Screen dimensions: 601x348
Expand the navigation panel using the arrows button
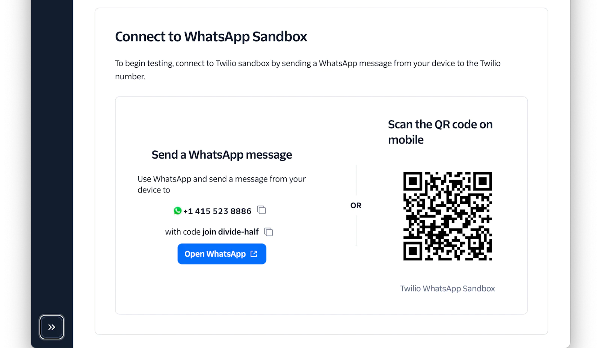(x=51, y=327)
